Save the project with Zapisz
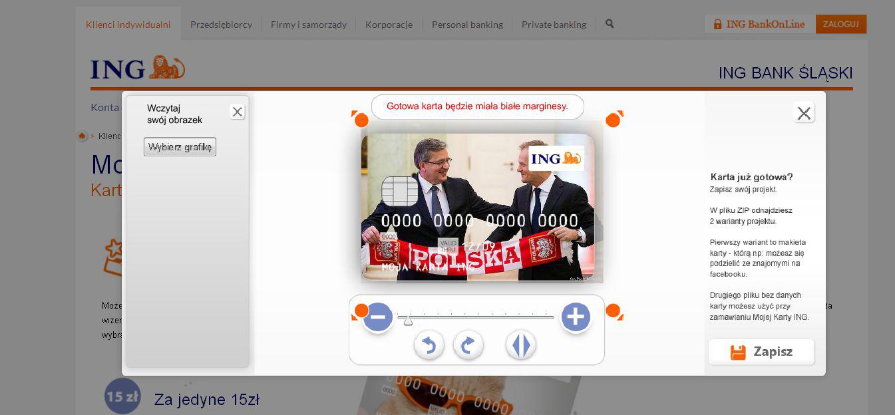 (761, 352)
